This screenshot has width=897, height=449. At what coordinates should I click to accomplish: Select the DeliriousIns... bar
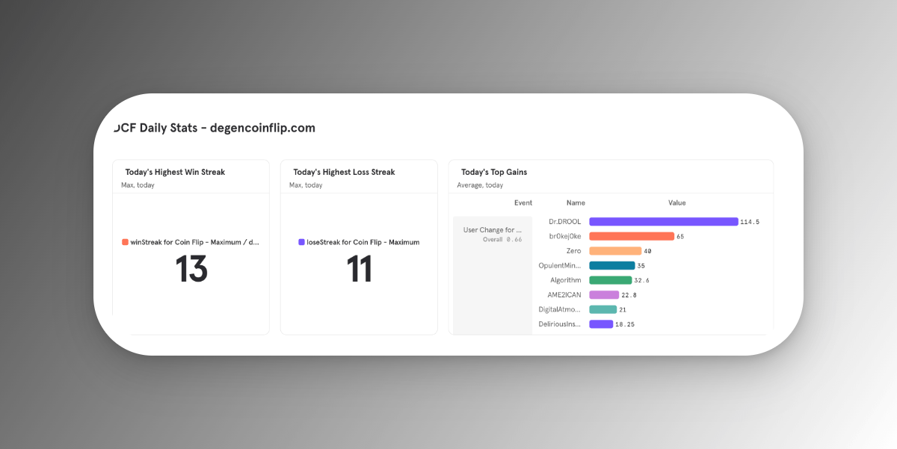point(601,324)
